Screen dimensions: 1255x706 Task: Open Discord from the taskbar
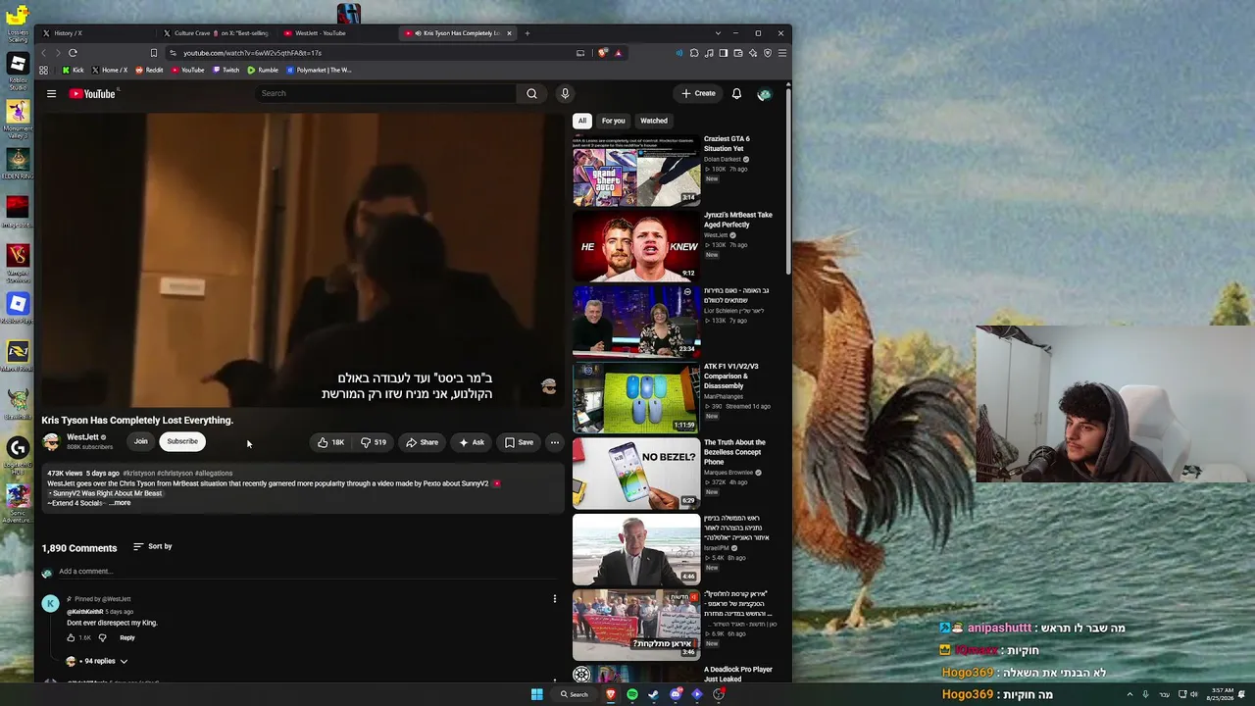pos(676,694)
